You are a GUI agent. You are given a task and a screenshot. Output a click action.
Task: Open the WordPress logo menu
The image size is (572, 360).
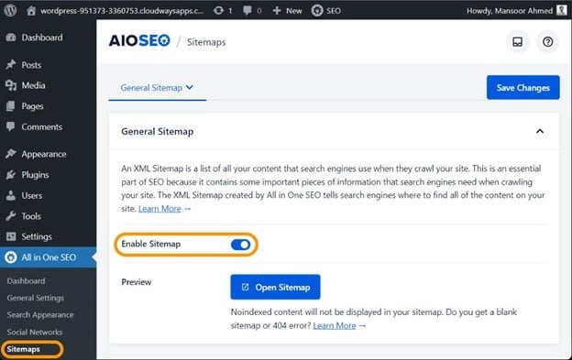pos(10,10)
